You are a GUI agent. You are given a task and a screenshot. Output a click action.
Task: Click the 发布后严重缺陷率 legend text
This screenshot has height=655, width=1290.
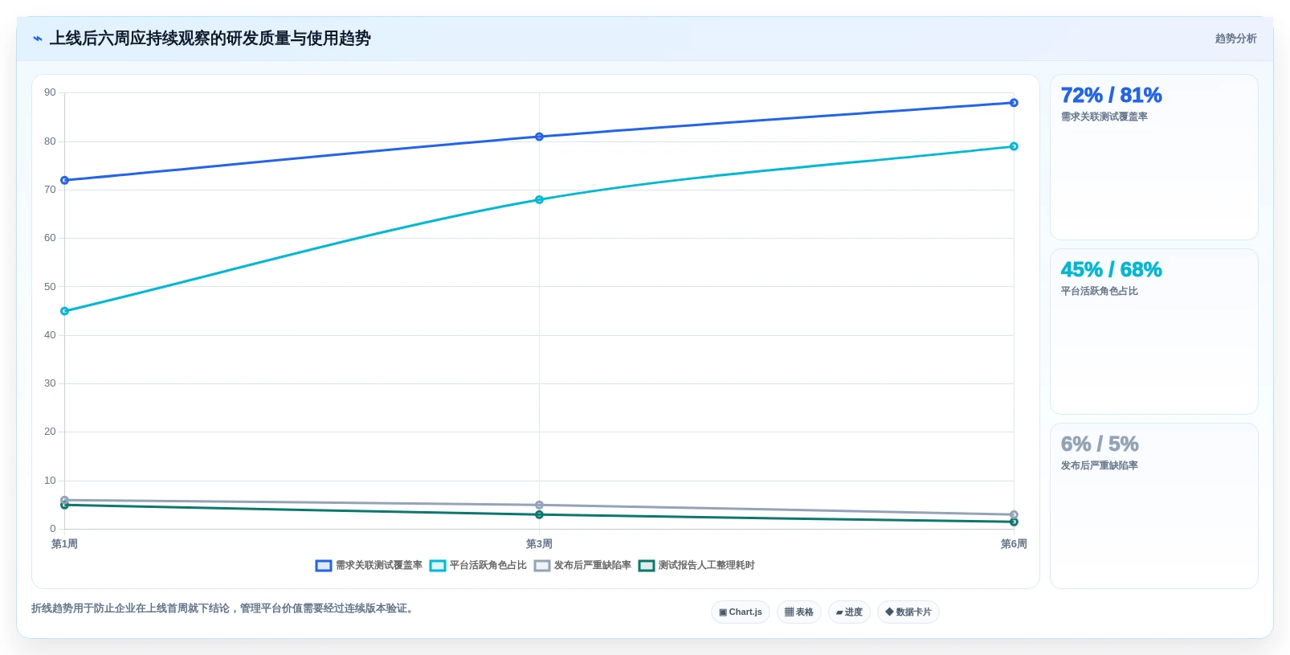[593, 566]
